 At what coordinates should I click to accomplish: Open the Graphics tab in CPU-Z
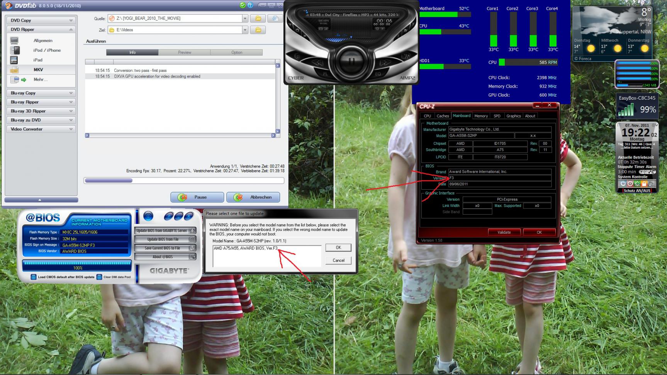pos(514,116)
